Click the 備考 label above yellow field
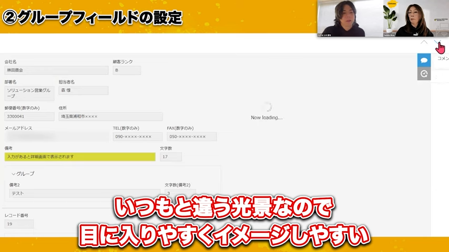449x252 pixels. [8, 148]
